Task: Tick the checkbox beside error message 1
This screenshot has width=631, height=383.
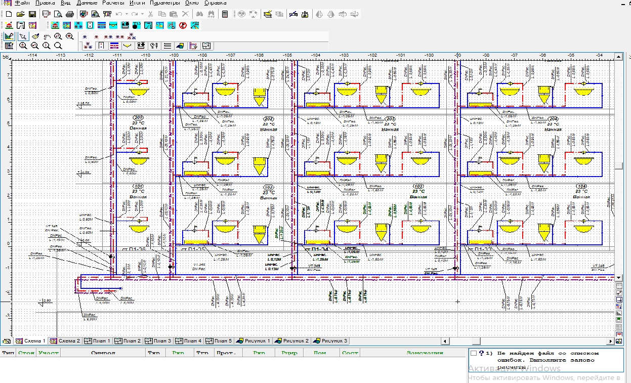Action: pos(473,354)
